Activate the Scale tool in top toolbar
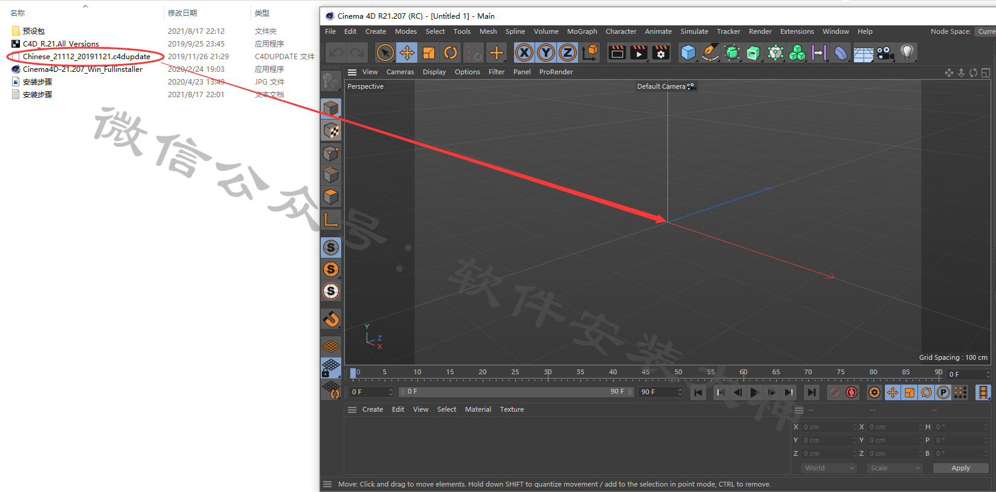The height and width of the screenshot is (492, 996). pos(429,53)
